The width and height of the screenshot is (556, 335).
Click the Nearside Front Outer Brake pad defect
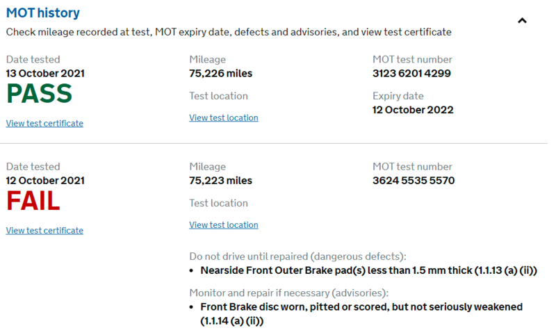point(368,270)
